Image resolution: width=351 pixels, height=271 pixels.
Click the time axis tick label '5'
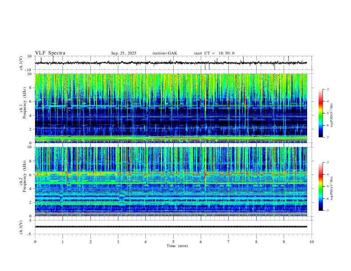[173, 242]
